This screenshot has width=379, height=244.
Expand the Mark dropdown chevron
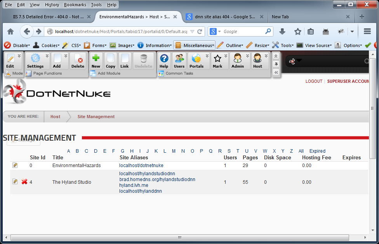tap(226, 56)
